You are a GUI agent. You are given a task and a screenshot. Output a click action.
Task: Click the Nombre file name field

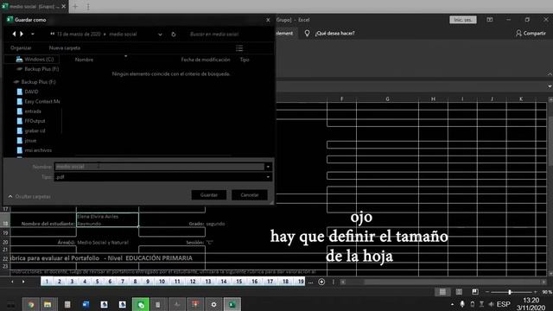tap(159, 167)
